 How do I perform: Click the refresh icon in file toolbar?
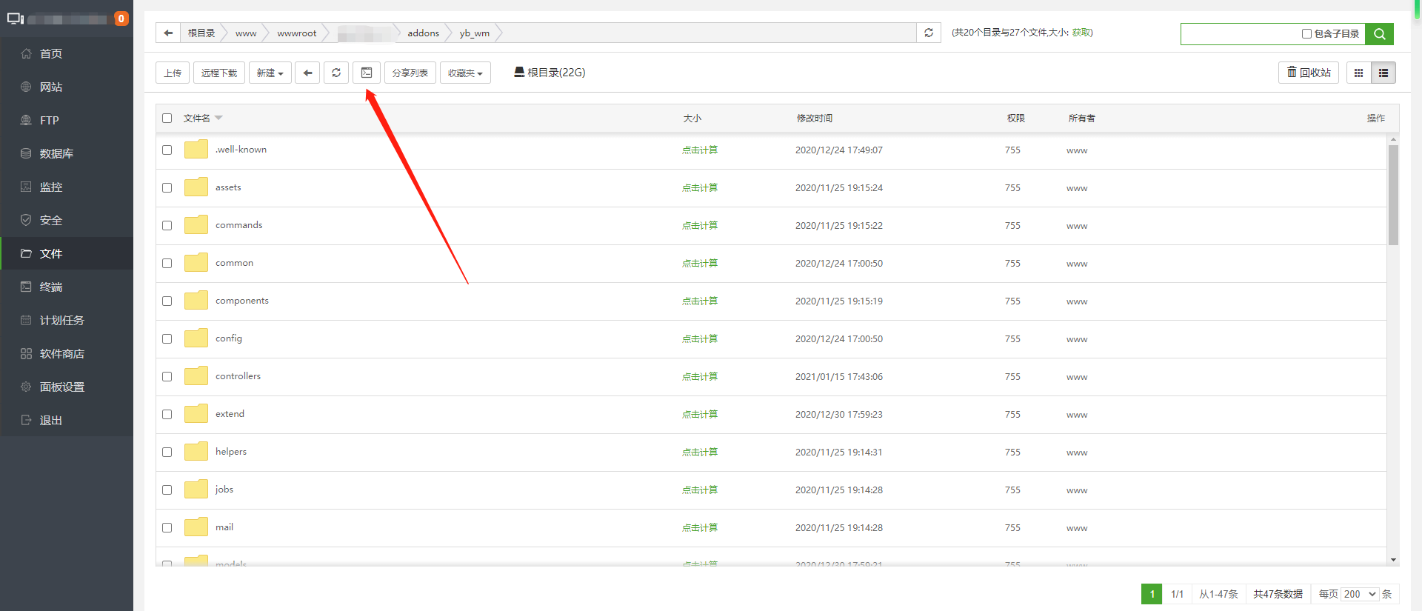(x=336, y=73)
